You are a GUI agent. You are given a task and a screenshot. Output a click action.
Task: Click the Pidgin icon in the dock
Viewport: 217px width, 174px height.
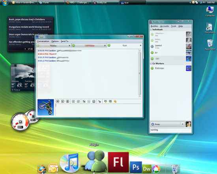95,161
